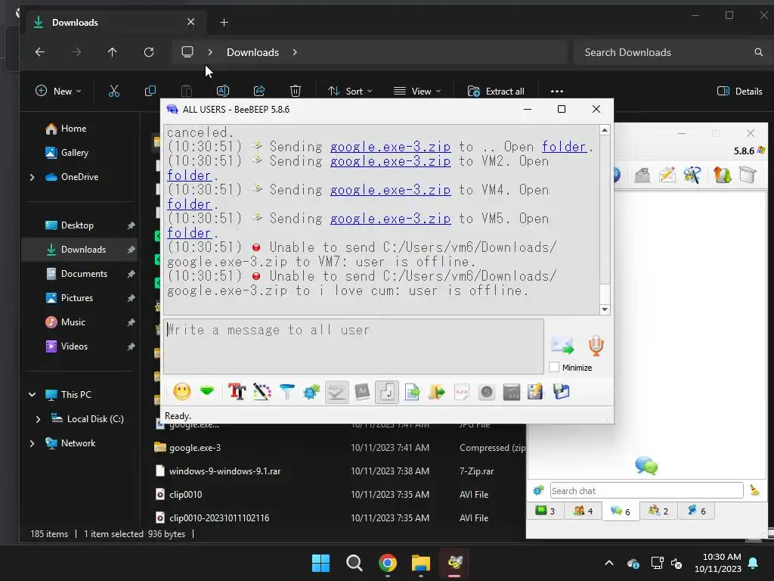Click the 'folder' link below the VM5 line

[189, 233]
